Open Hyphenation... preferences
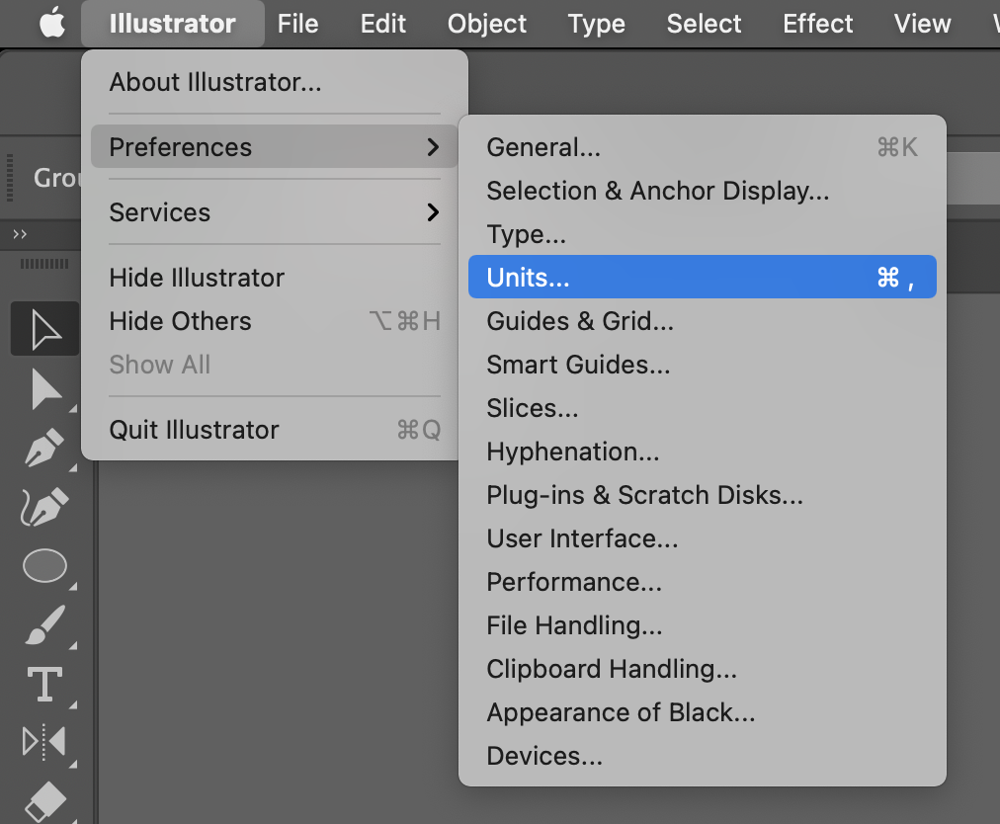The height and width of the screenshot is (824, 1000). [703, 452]
